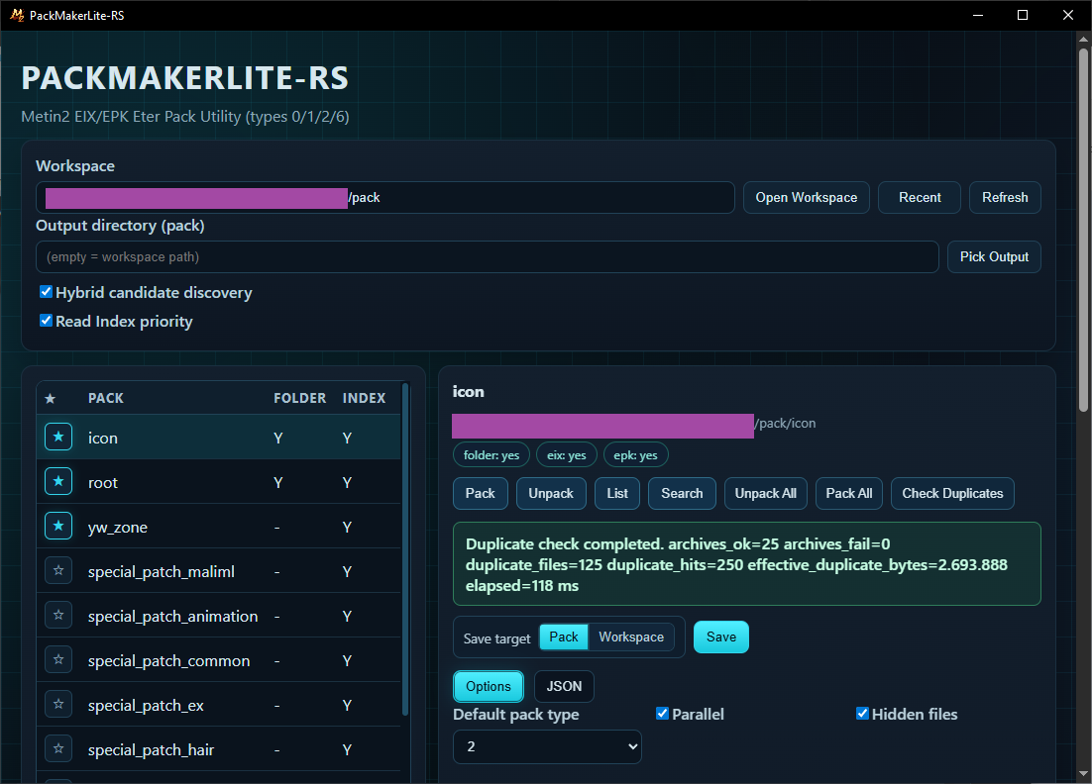Click the 'epk: yes' badge
1092x784 pixels.
(635, 455)
